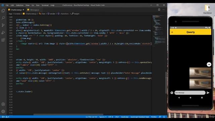Change indentation via Spaces: 4
The image size is (215, 121).
(103, 117)
